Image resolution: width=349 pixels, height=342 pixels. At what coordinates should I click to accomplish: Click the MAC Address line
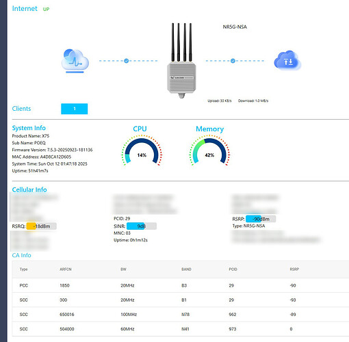point(42,157)
